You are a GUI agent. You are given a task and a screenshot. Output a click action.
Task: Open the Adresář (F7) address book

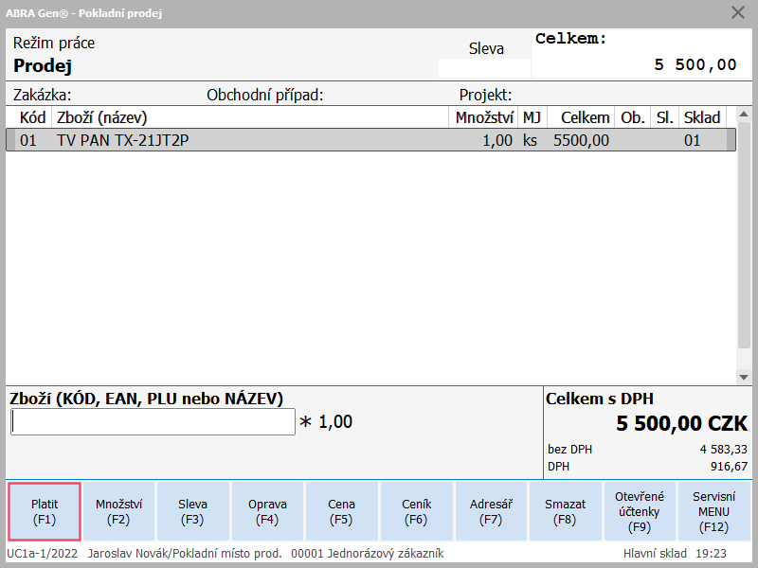491,511
